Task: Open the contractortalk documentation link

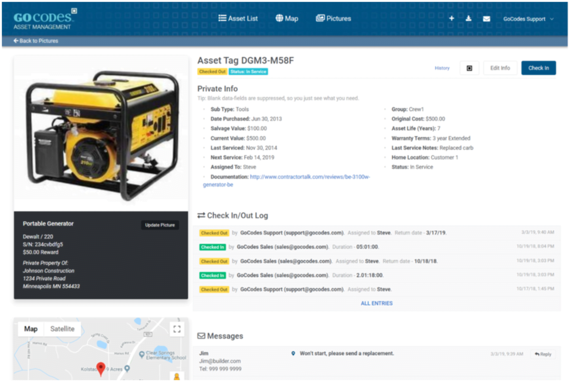Action: click(286, 180)
